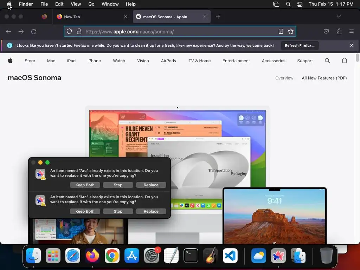Open the Finder menu

26,4
